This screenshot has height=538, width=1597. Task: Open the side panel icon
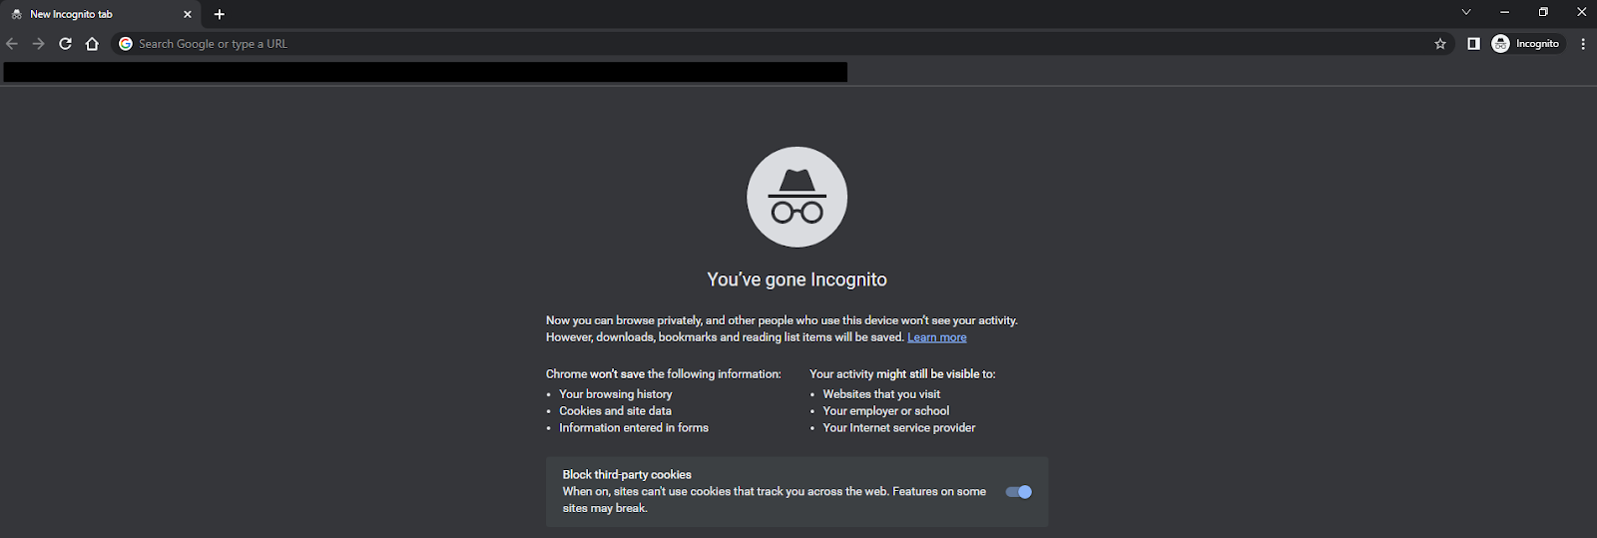click(1473, 44)
